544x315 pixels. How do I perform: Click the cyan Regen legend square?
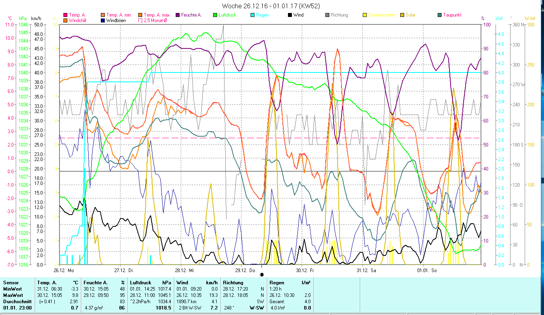pyautogui.click(x=253, y=15)
